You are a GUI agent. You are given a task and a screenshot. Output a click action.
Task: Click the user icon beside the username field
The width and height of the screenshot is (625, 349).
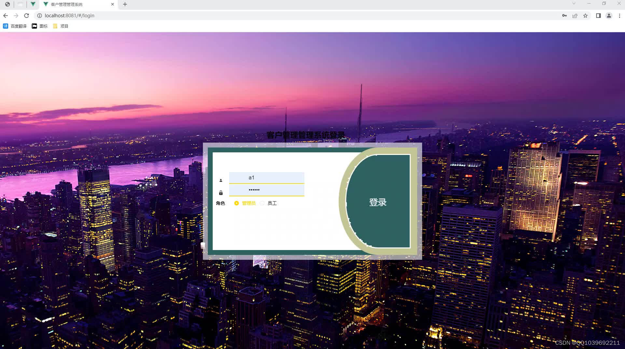coord(221,180)
